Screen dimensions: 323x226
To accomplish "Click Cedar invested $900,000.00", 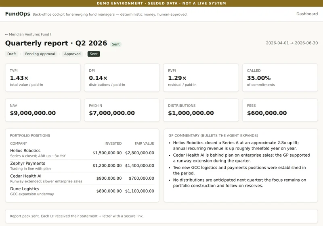I will (109, 178).
